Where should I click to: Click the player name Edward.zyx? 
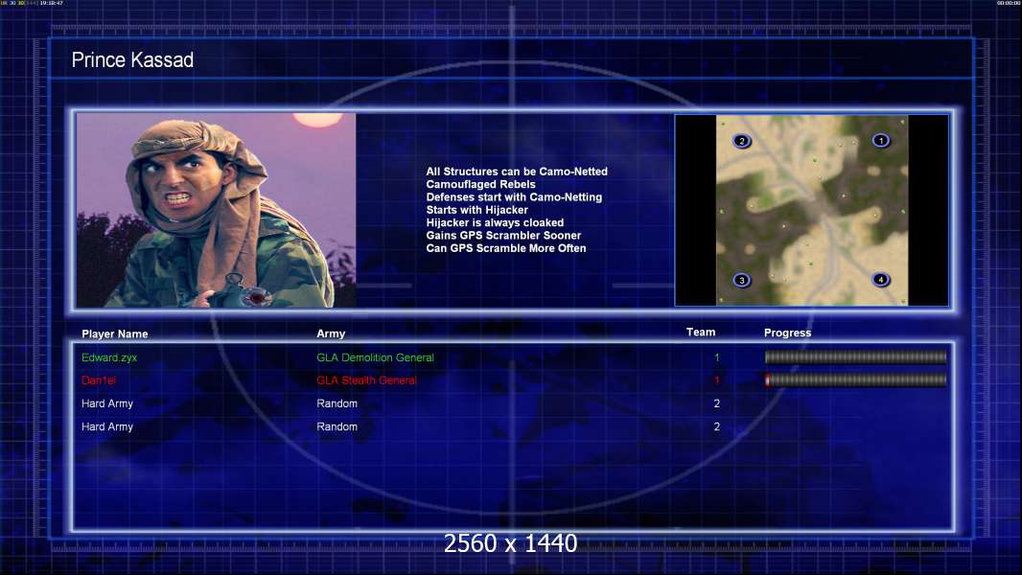tap(109, 357)
